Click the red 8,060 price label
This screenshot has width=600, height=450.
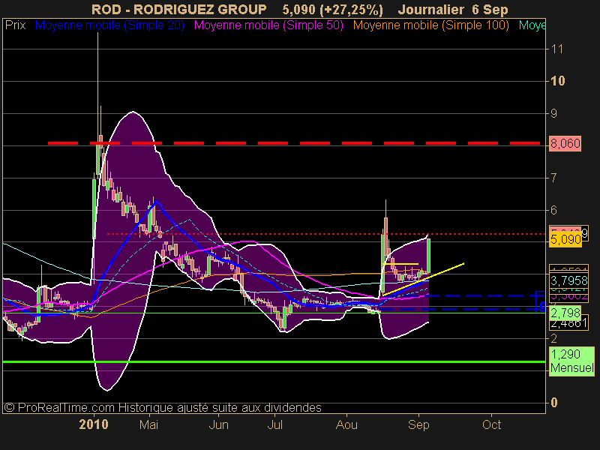point(565,143)
